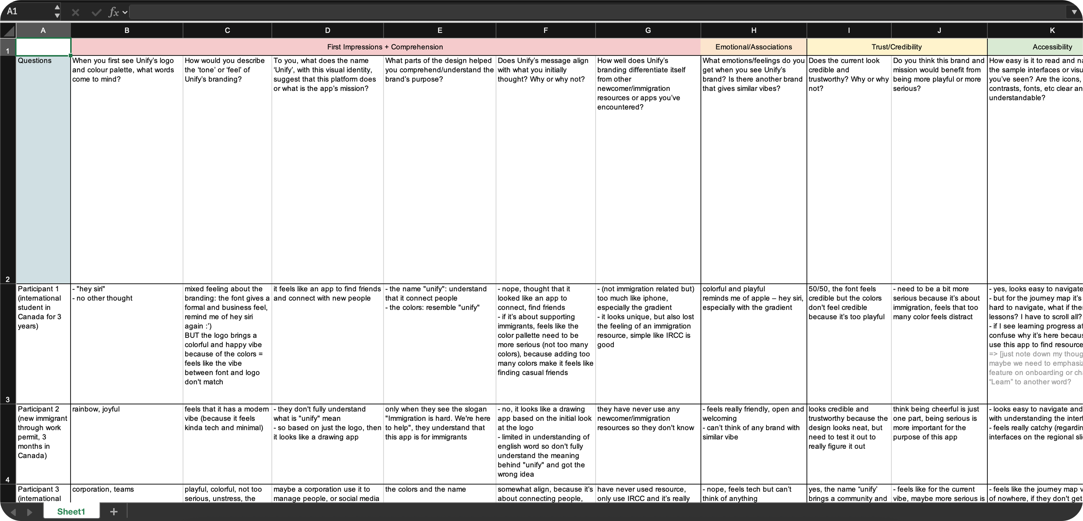
Task: Select the 'nope, thought that it looked like…' cell
Action: tap(546, 344)
